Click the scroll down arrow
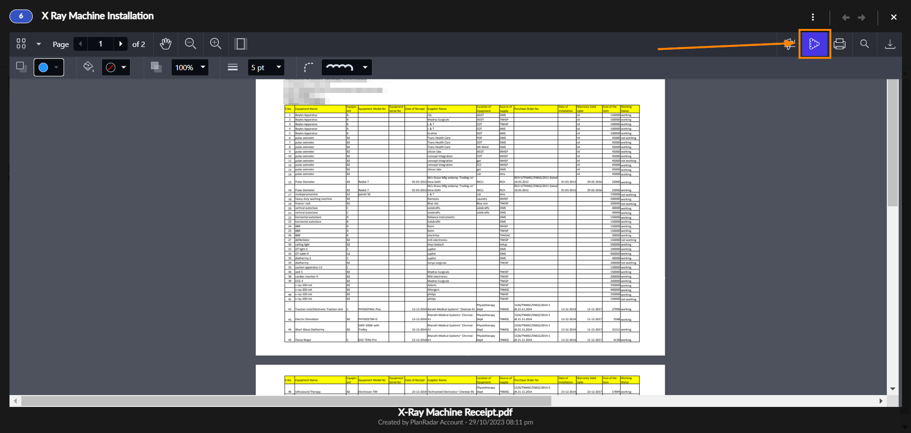This screenshot has width=911, height=433. coord(892,389)
